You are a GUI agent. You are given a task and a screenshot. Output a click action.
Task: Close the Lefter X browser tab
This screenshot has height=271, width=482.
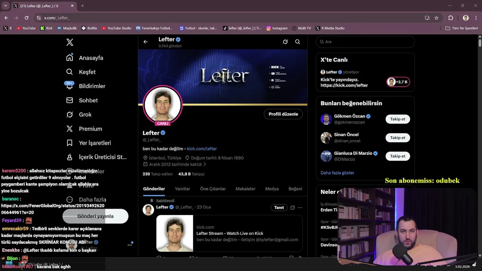click(72, 6)
